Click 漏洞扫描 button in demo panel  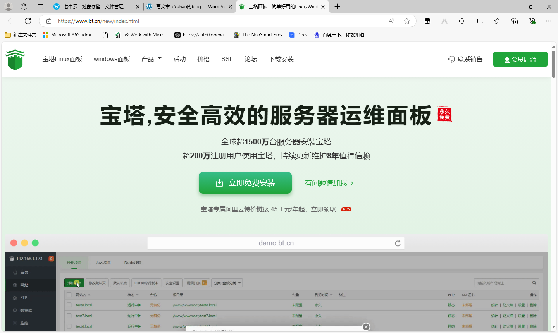[x=197, y=283]
